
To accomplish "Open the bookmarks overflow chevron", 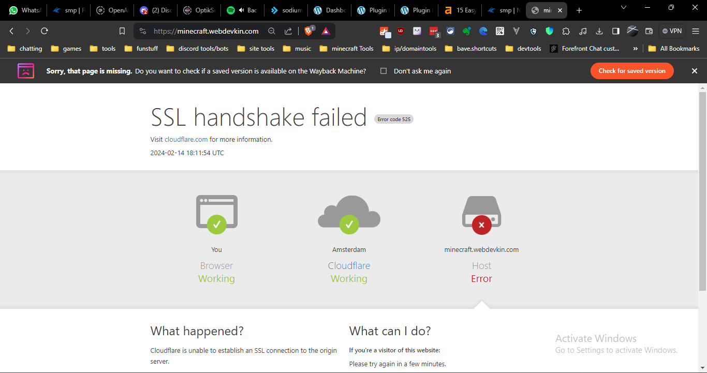I will click(635, 48).
